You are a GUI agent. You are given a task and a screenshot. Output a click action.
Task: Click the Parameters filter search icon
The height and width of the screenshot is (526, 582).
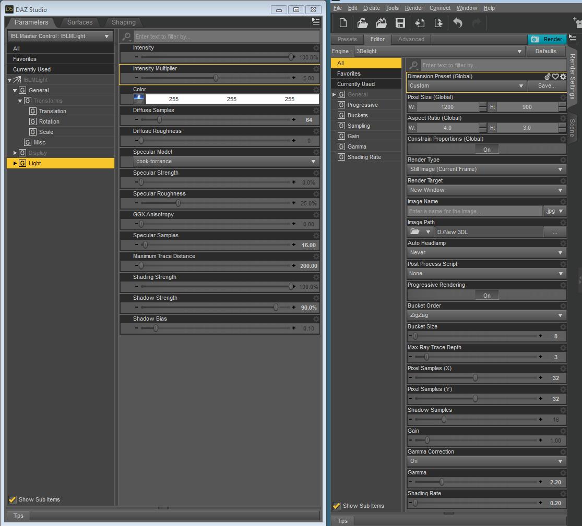126,36
